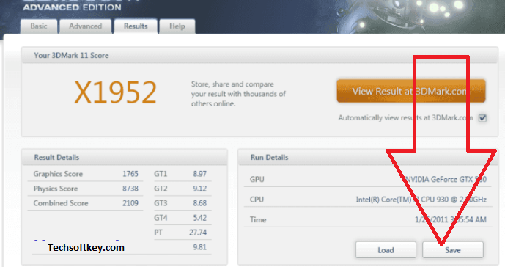This screenshot has width=505, height=267.
Task: Click the GT3 result 8.68
Action: point(199,203)
